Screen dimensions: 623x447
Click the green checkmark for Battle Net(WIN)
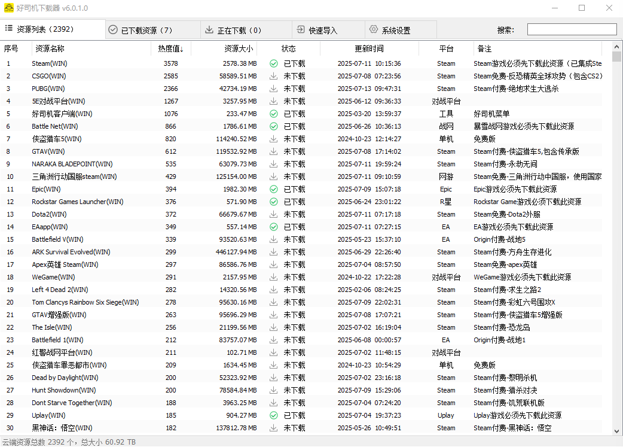[273, 126]
